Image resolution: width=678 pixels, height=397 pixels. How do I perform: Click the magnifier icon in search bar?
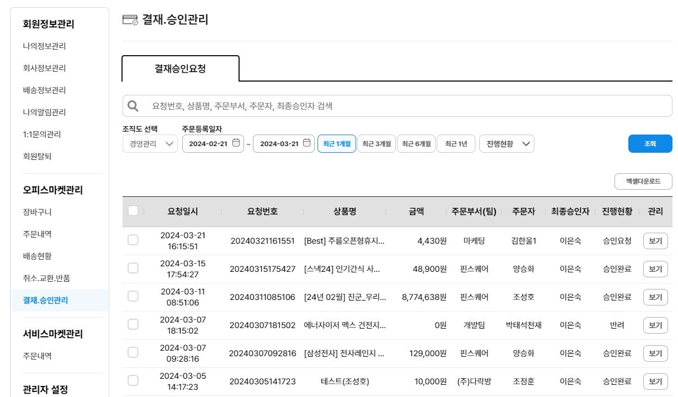(133, 106)
